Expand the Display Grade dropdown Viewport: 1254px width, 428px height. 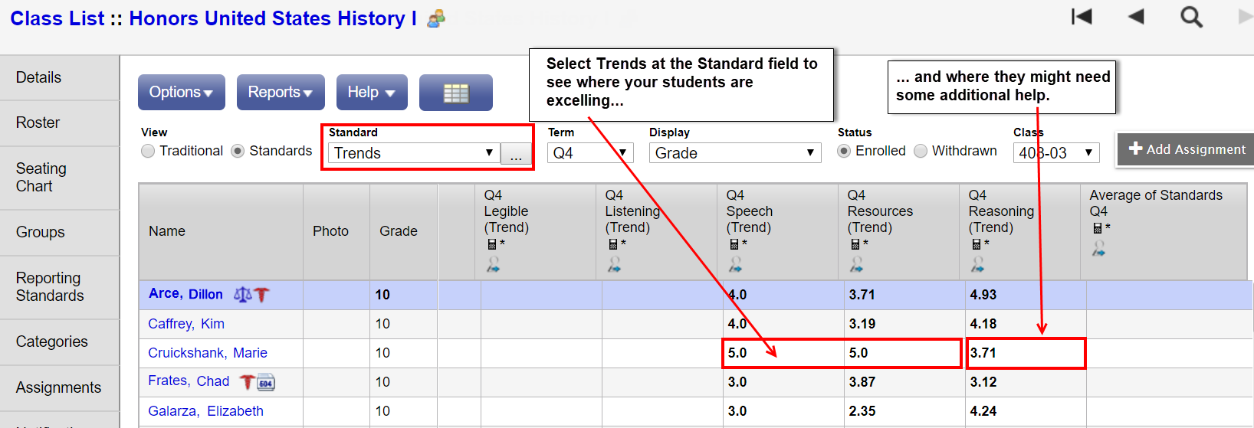point(734,153)
